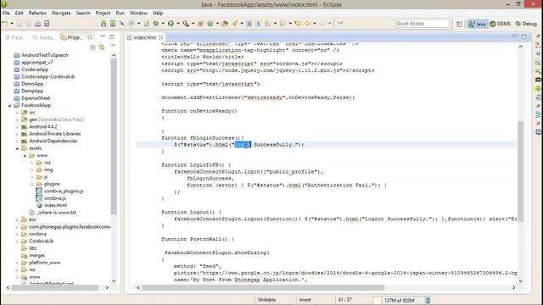Click the Save All toolbar icon
This screenshot has height=305, width=543.
pos(28,24)
